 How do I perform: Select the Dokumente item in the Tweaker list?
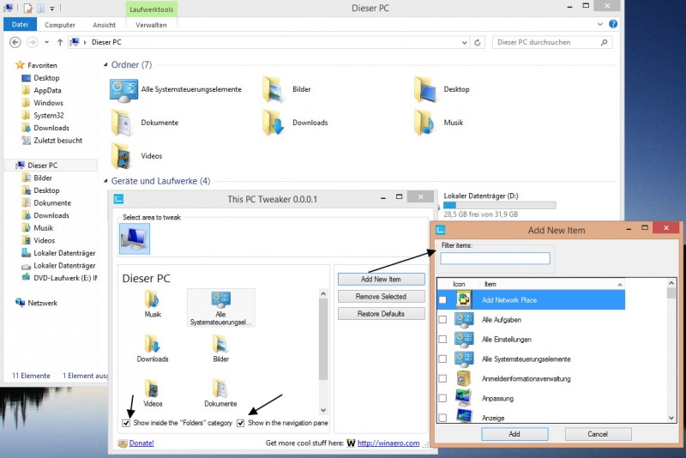pos(220,394)
